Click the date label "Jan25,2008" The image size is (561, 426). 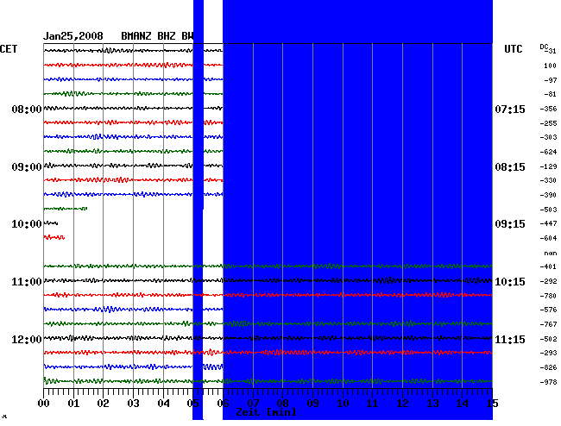[x=73, y=36]
